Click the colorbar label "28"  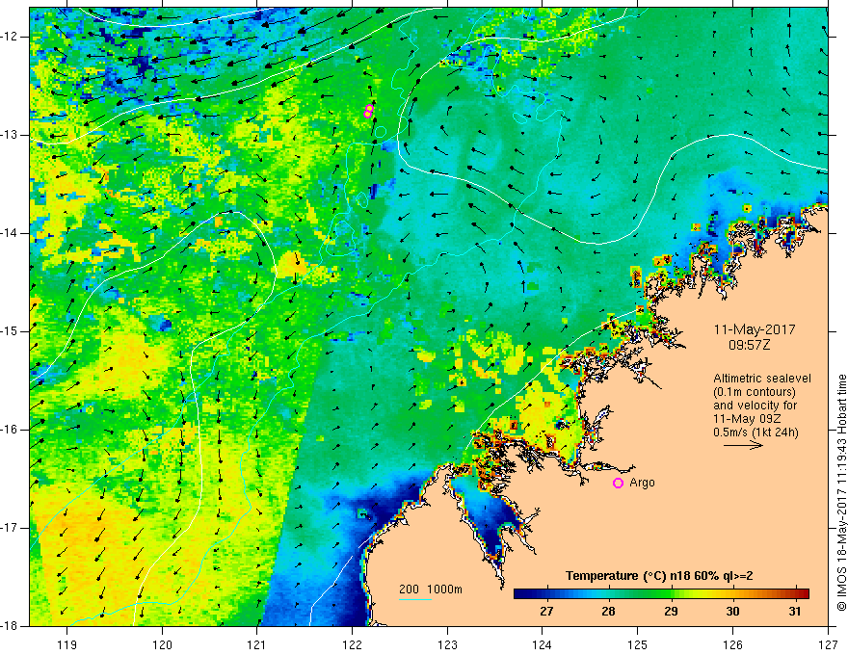(x=609, y=612)
